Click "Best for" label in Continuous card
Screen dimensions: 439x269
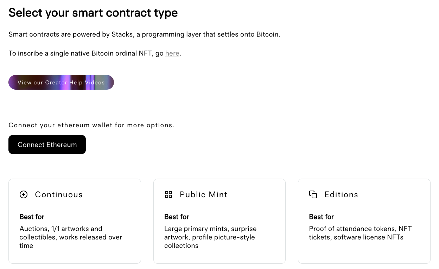click(x=32, y=217)
